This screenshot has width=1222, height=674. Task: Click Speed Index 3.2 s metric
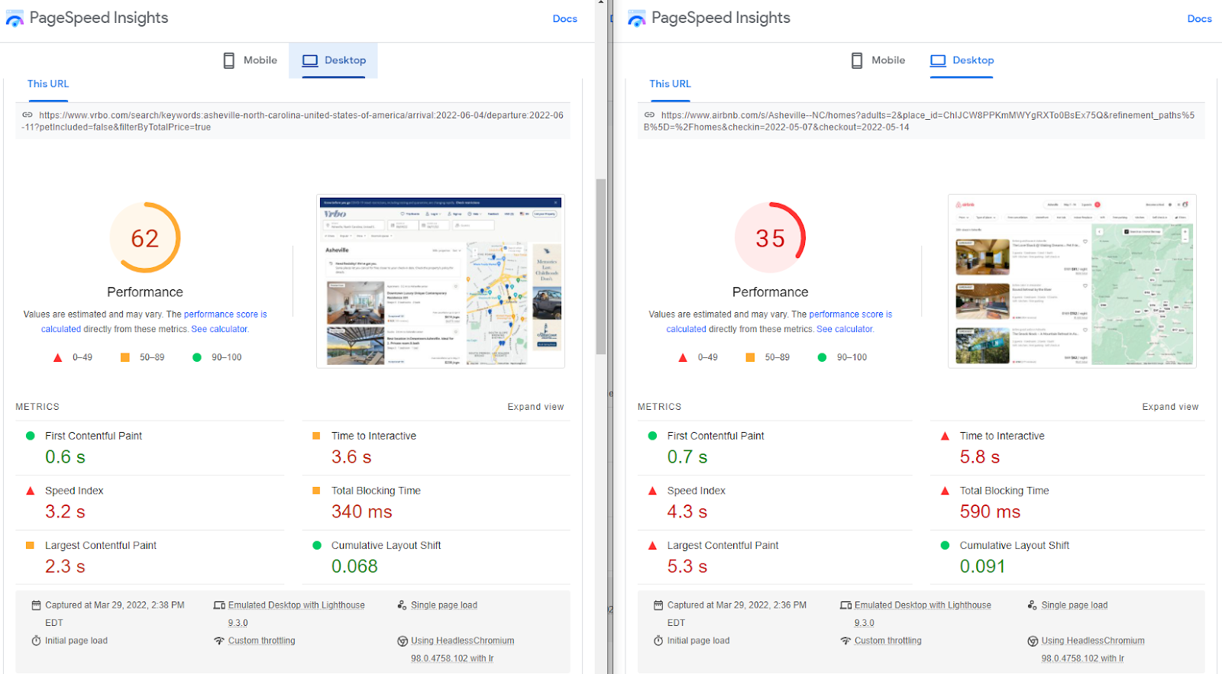click(150, 503)
